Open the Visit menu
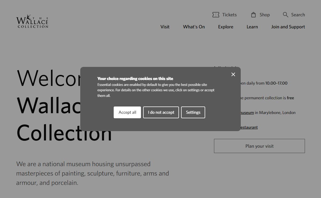Viewport: 321px width, 198px height. coord(165,27)
